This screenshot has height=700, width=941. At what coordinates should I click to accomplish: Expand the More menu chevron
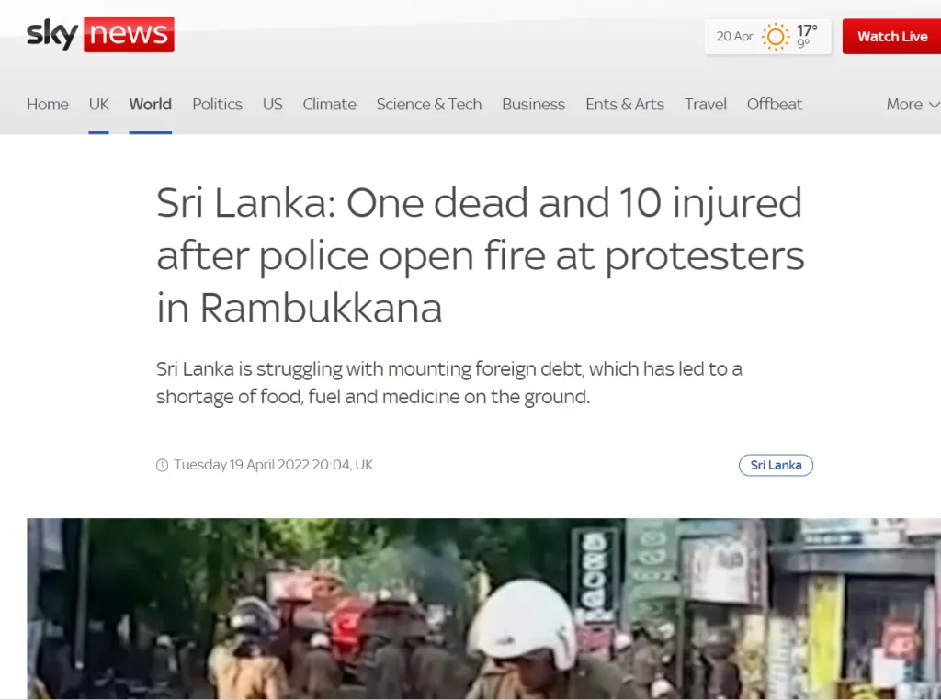(935, 105)
